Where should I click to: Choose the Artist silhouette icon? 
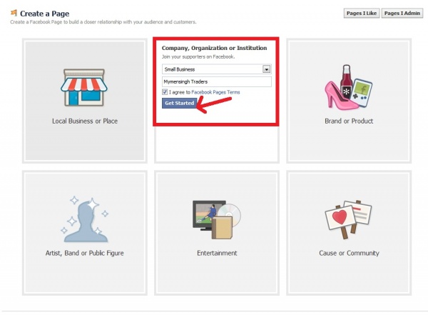pos(85,219)
